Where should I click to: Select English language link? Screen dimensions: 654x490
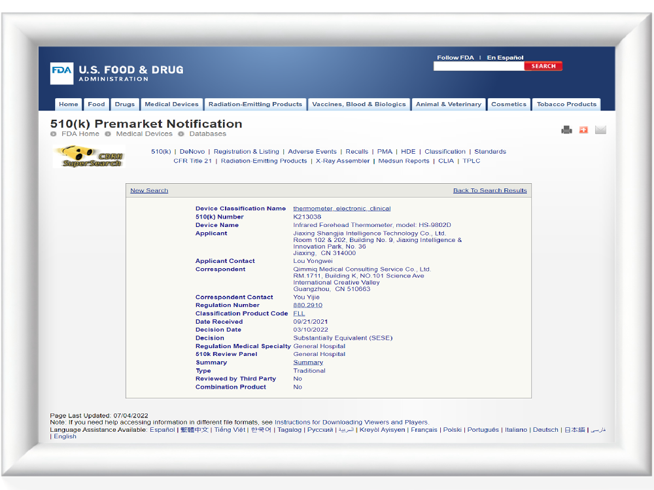(x=65, y=436)
